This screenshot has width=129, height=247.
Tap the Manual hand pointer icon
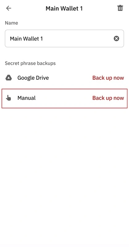(x=9, y=98)
